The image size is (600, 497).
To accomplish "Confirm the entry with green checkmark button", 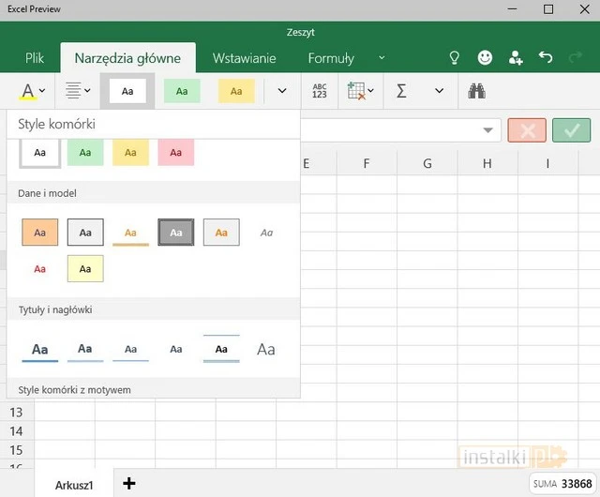I will tap(571, 130).
